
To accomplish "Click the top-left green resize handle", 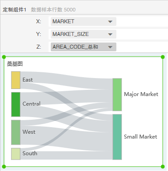I will point(4,57).
